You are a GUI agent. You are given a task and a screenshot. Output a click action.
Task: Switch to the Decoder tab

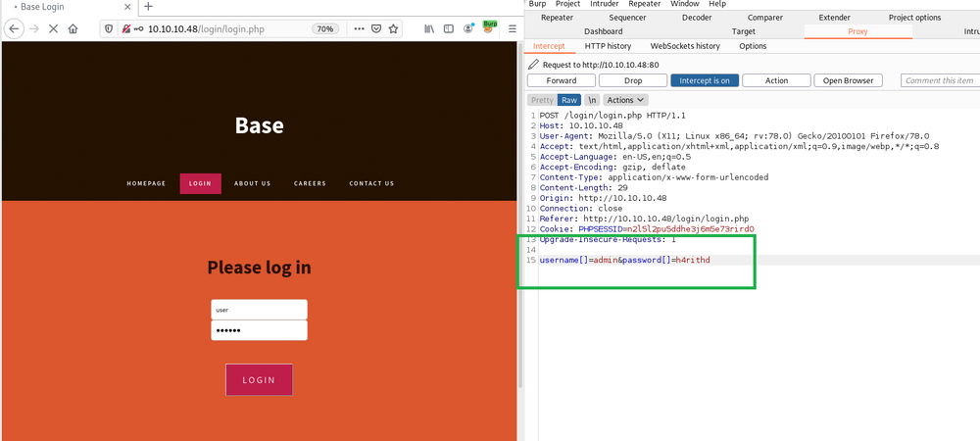point(697,18)
